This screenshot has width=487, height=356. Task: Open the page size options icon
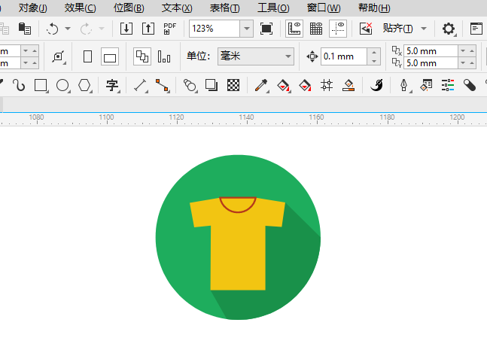tap(59, 56)
